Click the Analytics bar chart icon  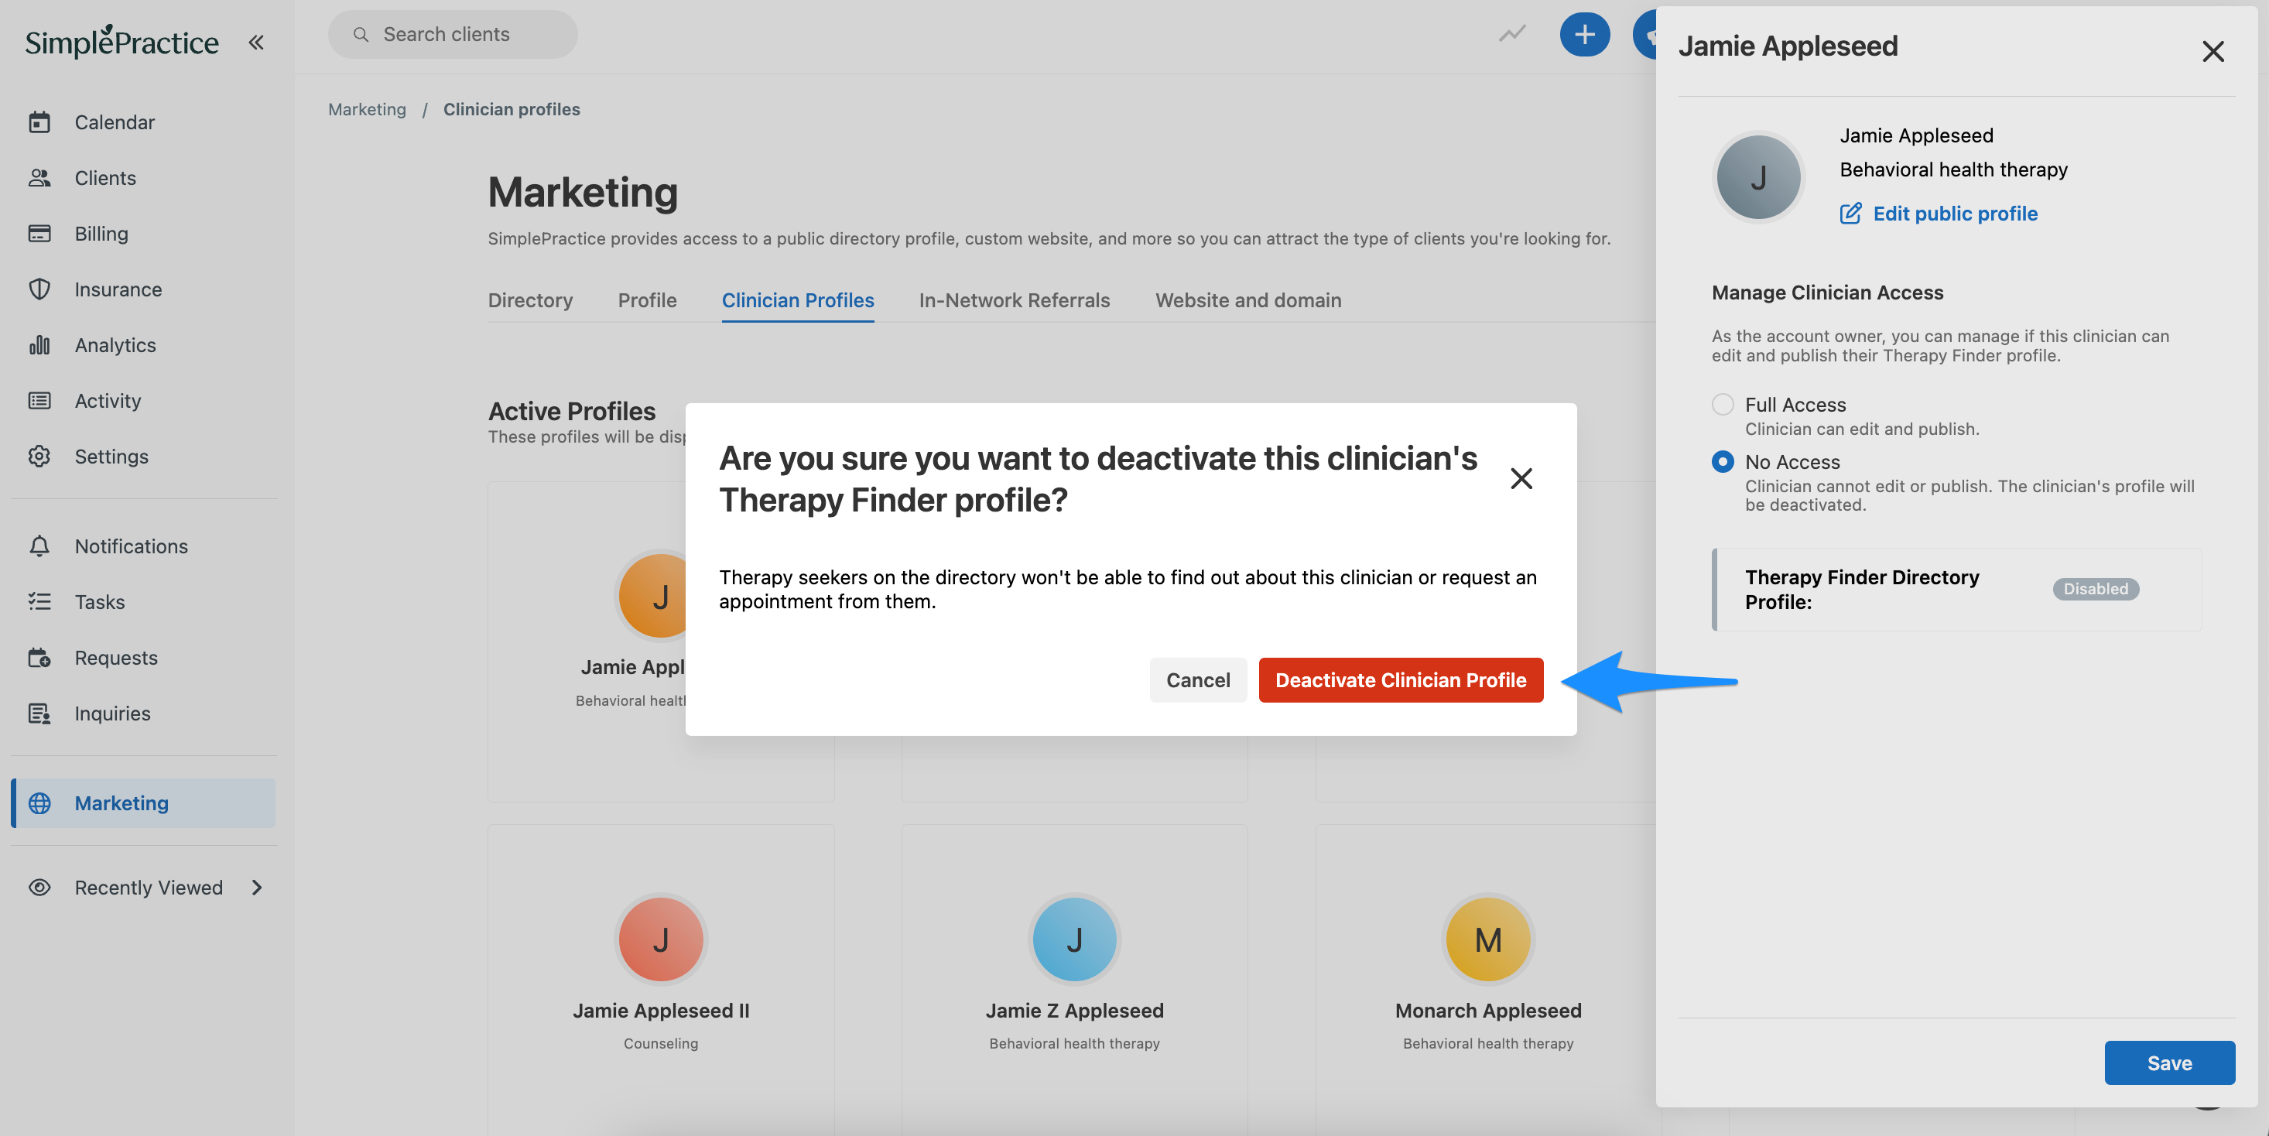point(39,344)
